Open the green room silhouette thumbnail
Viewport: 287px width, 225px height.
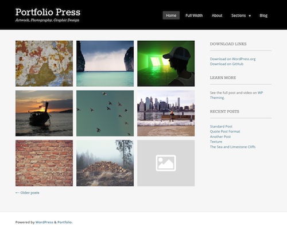pyautogui.click(x=166, y=64)
